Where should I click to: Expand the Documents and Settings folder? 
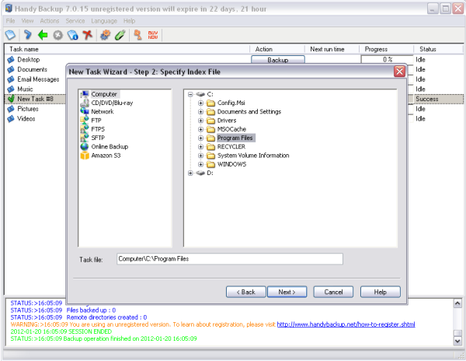pyautogui.click(x=200, y=112)
